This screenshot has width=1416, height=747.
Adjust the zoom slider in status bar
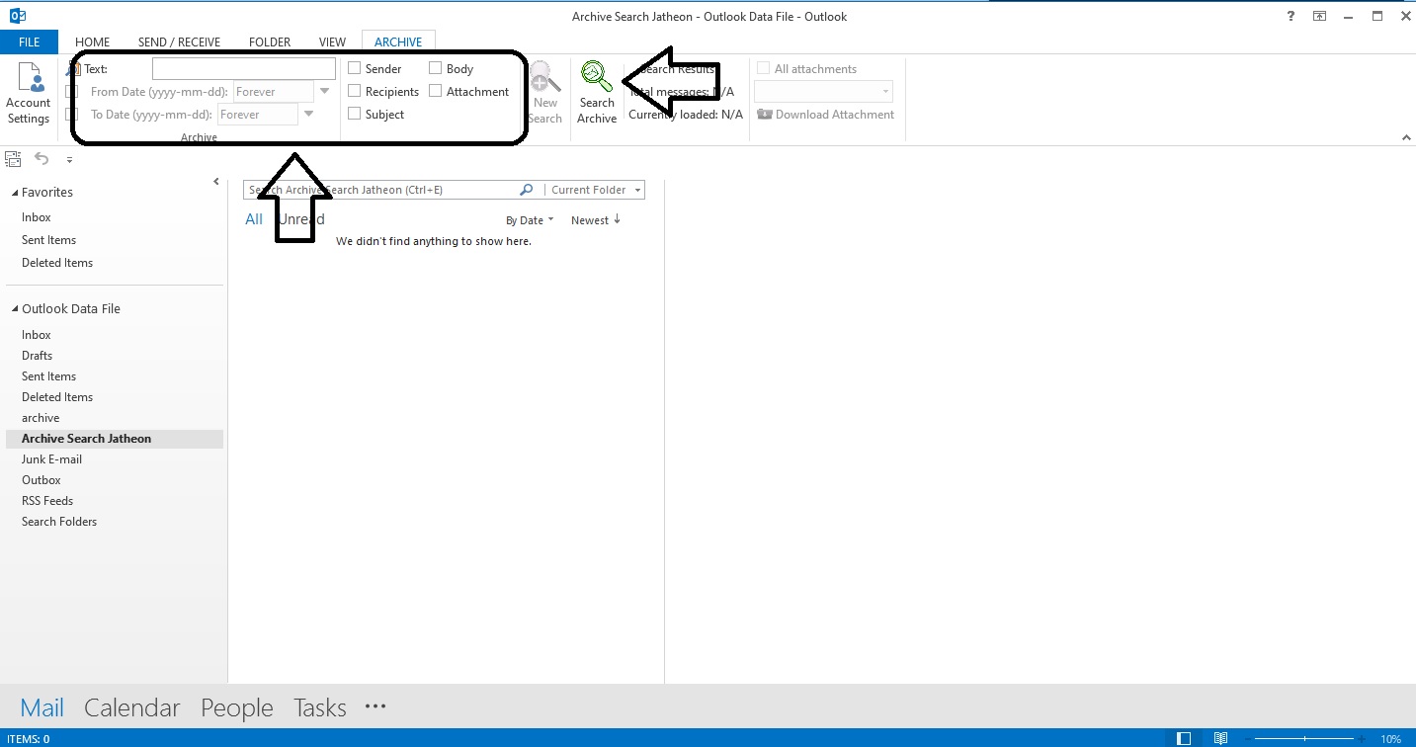click(x=1305, y=738)
